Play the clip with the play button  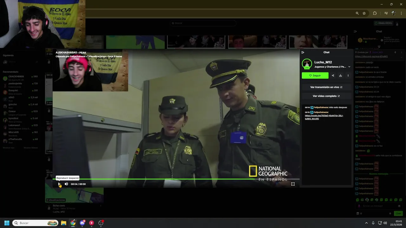tap(59, 184)
